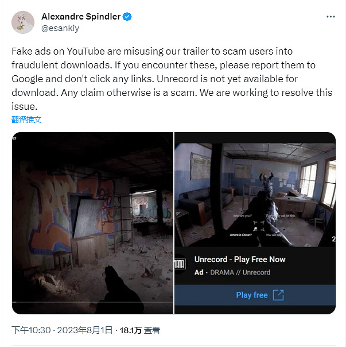
Task: Click the Alexandre Spindler display name
Action: click(81, 17)
